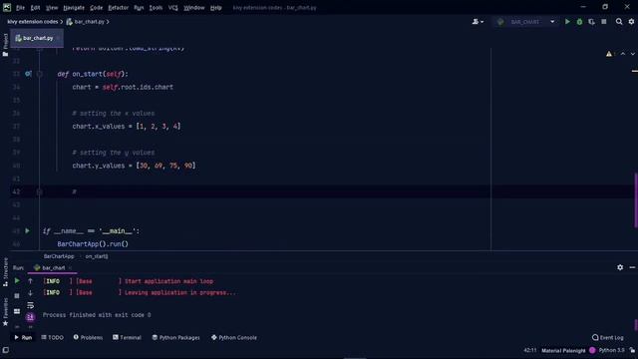Go to next highlighted problem down chevron
The image size is (638, 359).
coord(633,54)
